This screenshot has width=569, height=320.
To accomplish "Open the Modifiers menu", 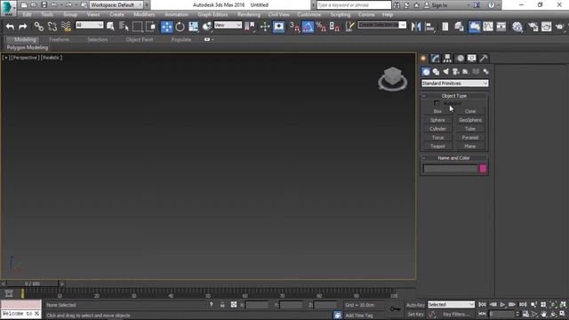I will tap(144, 14).
